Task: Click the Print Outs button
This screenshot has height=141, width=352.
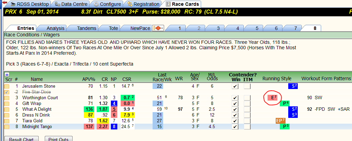Action: [59, 139]
